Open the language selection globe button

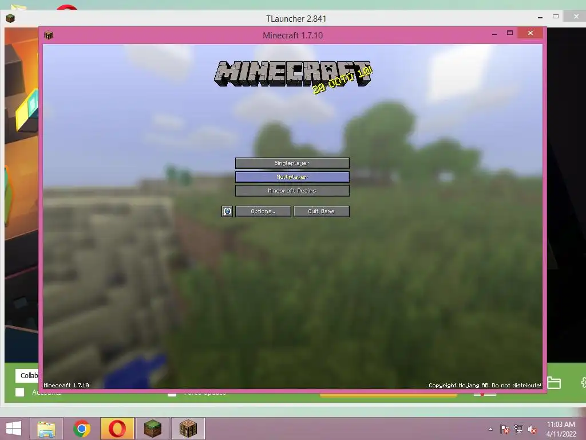pyautogui.click(x=227, y=211)
